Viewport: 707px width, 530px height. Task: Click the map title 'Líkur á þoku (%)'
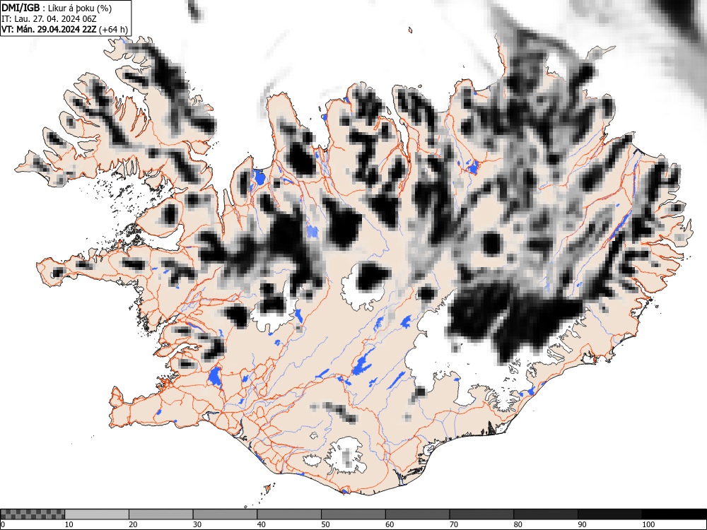pyautogui.click(x=80, y=8)
